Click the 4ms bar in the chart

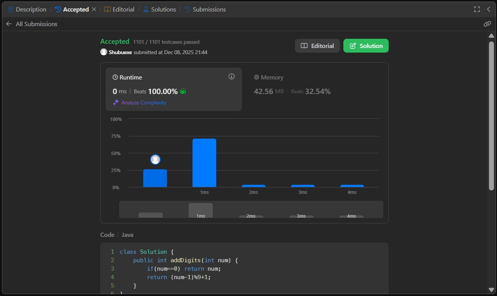click(x=352, y=186)
